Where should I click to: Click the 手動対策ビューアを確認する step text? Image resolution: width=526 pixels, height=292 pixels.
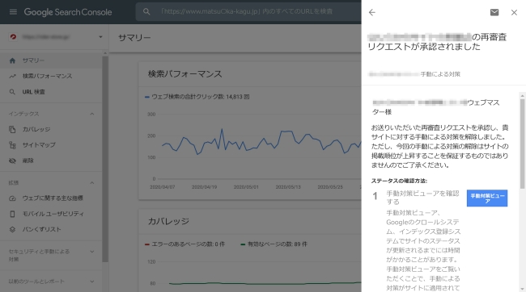(422, 198)
